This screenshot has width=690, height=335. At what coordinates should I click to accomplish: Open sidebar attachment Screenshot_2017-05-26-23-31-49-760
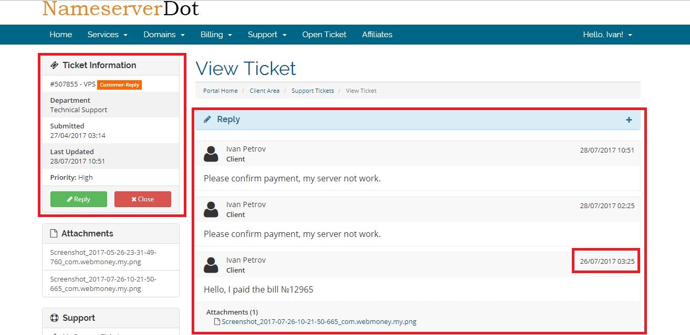(x=103, y=257)
